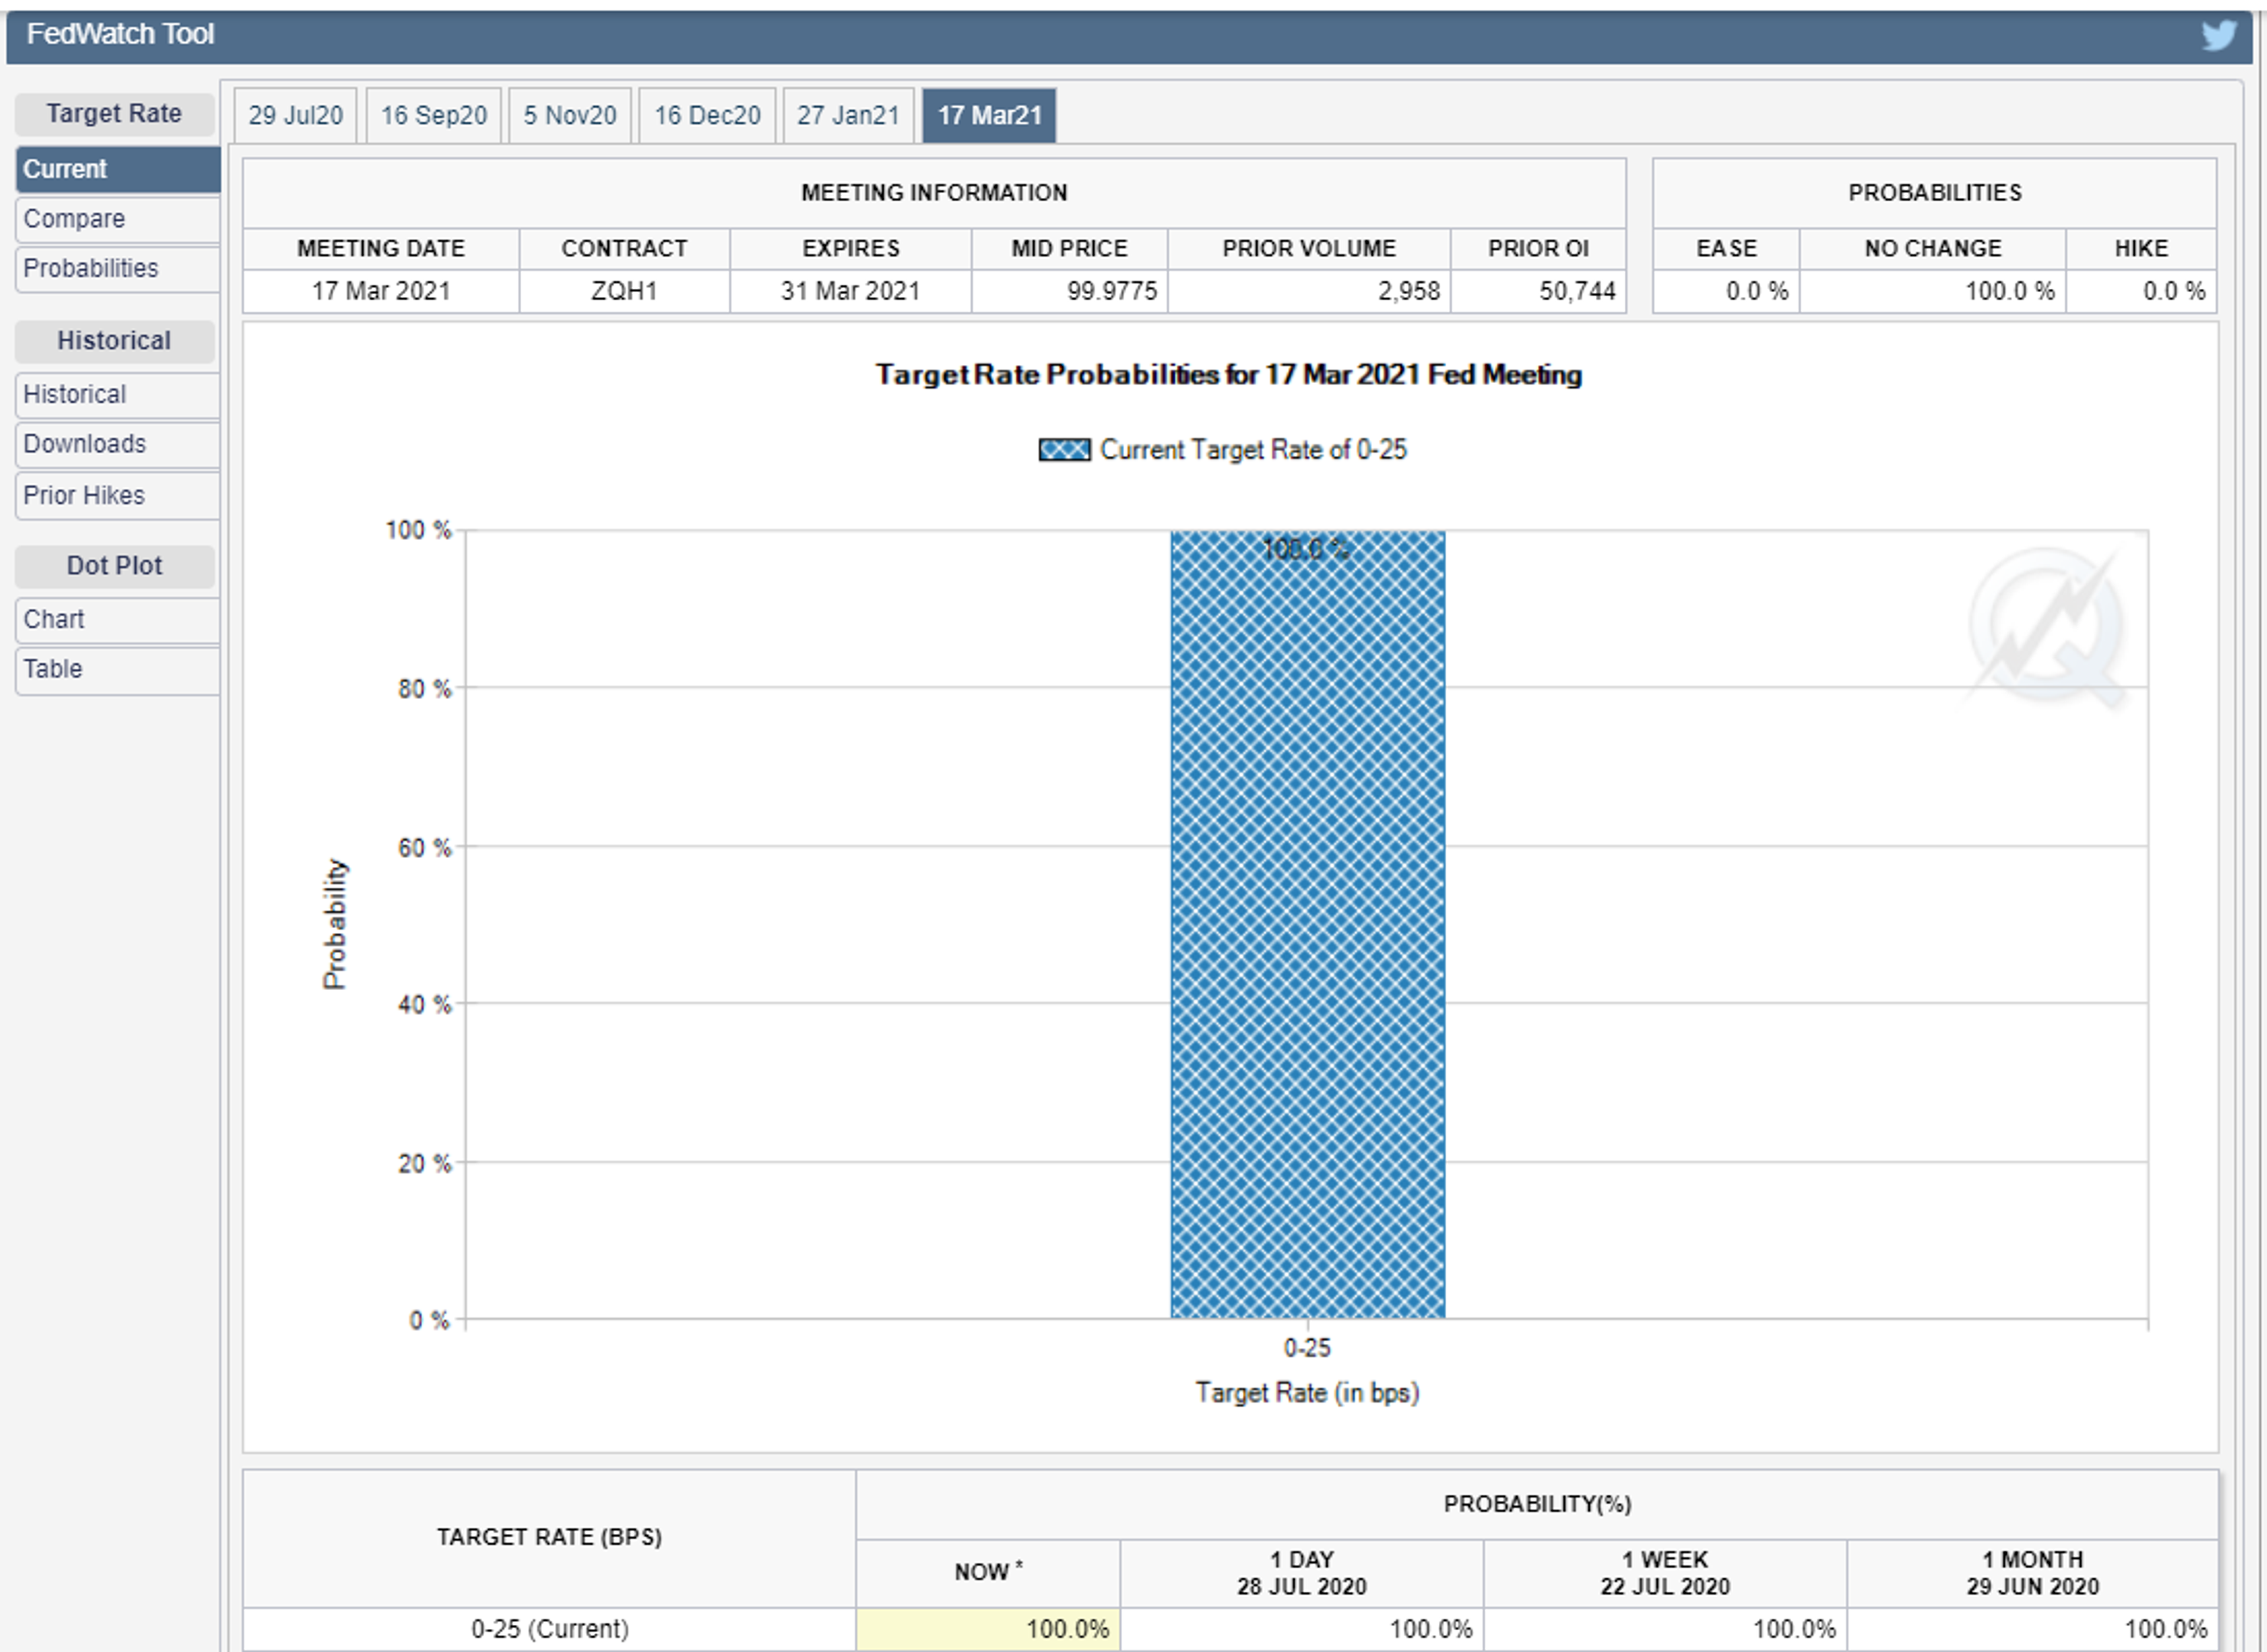
Task: Click the TARGET RATE (BPS) header
Action: 549,1537
